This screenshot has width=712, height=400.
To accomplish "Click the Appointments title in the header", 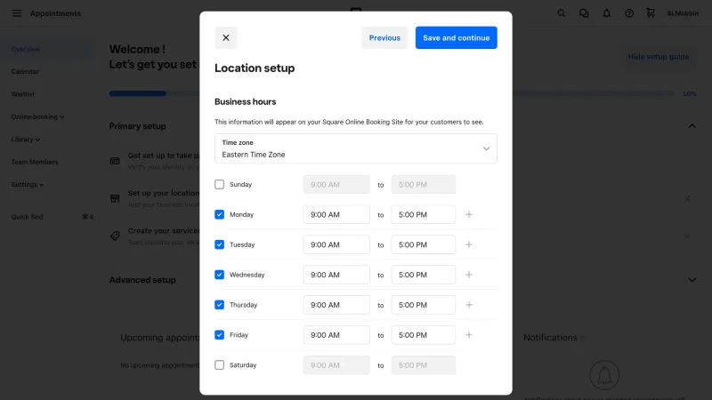I will coord(55,13).
